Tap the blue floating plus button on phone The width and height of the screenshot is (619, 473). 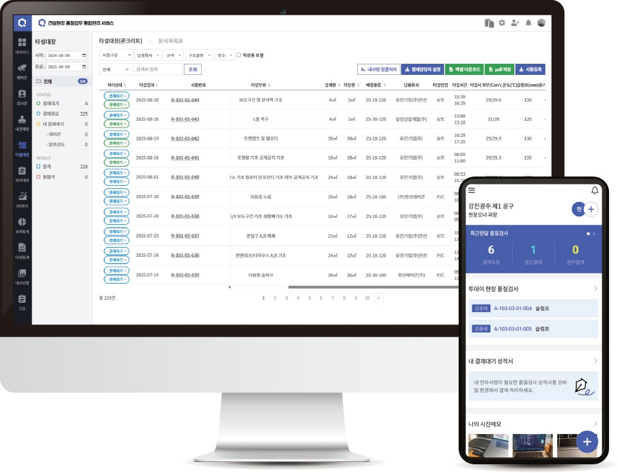pyautogui.click(x=587, y=441)
